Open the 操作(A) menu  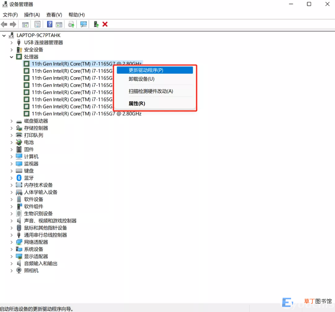pyautogui.click(x=32, y=15)
